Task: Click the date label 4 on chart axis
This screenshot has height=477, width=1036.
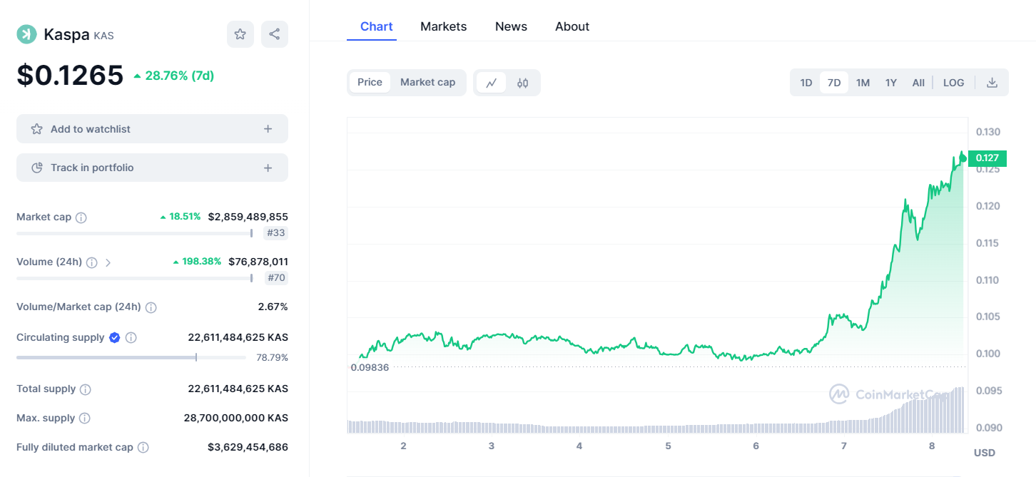Action: click(x=579, y=446)
